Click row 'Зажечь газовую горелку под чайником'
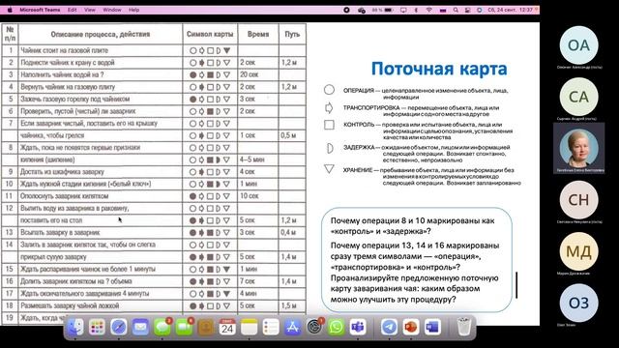619x348 pixels. [154, 99]
